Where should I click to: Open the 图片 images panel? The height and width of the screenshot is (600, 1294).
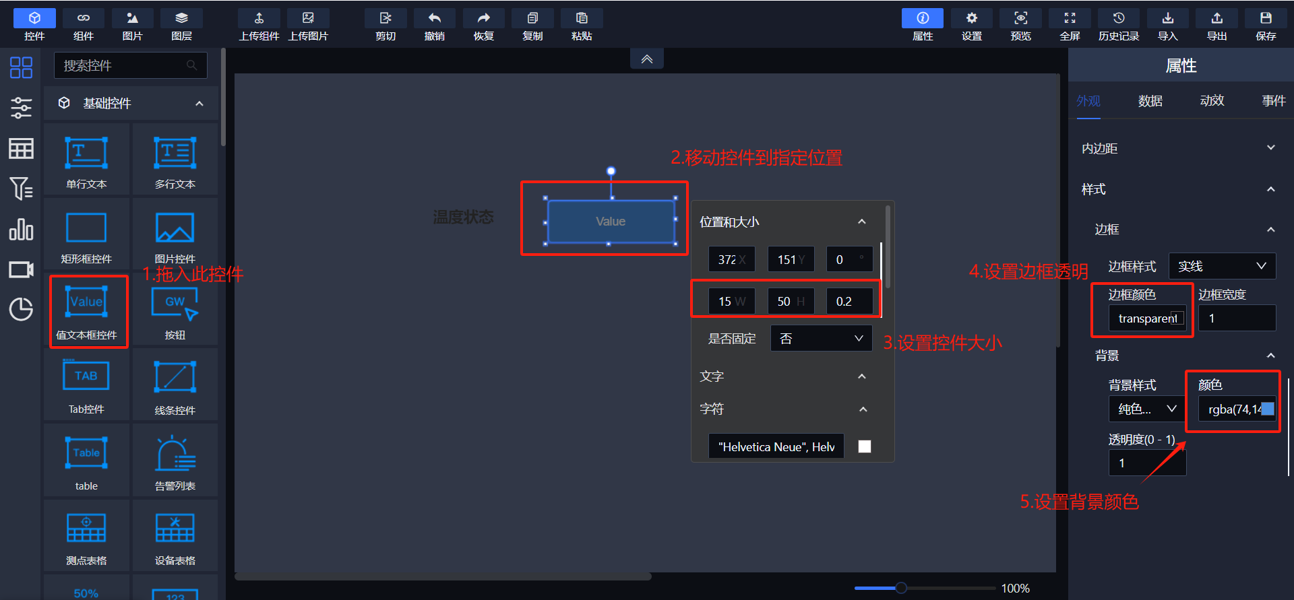pyautogui.click(x=133, y=26)
